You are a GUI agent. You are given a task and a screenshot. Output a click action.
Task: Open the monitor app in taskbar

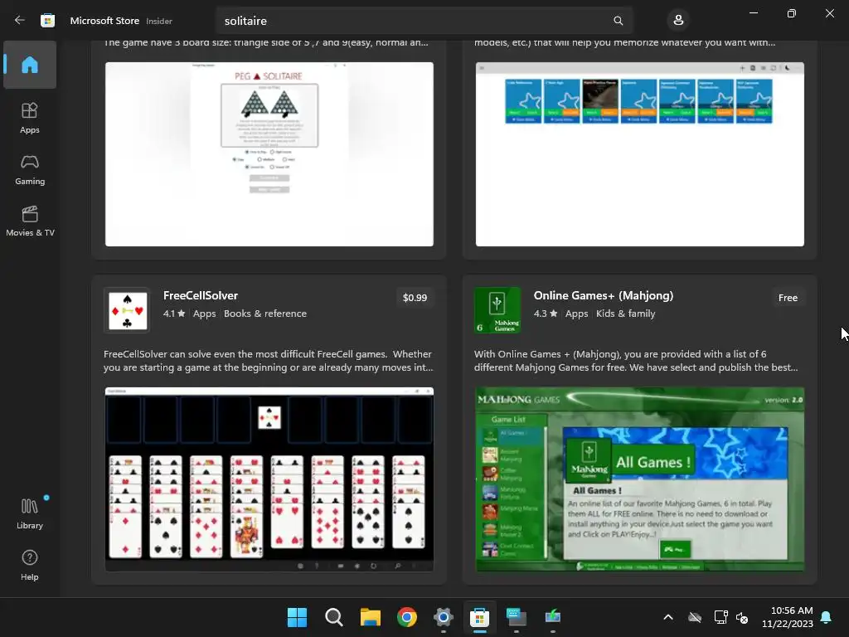point(516,617)
